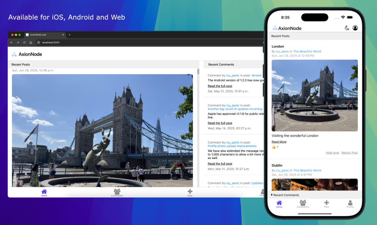Tap the Community icon in the phone tab bar
377x225 pixels.
coord(303,203)
